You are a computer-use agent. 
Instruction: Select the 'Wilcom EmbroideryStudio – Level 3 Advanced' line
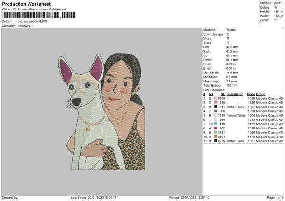tap(34, 9)
